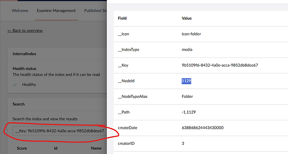Click the Name column header
This screenshot has height=154, width=288.
pyautogui.click(x=96, y=148)
